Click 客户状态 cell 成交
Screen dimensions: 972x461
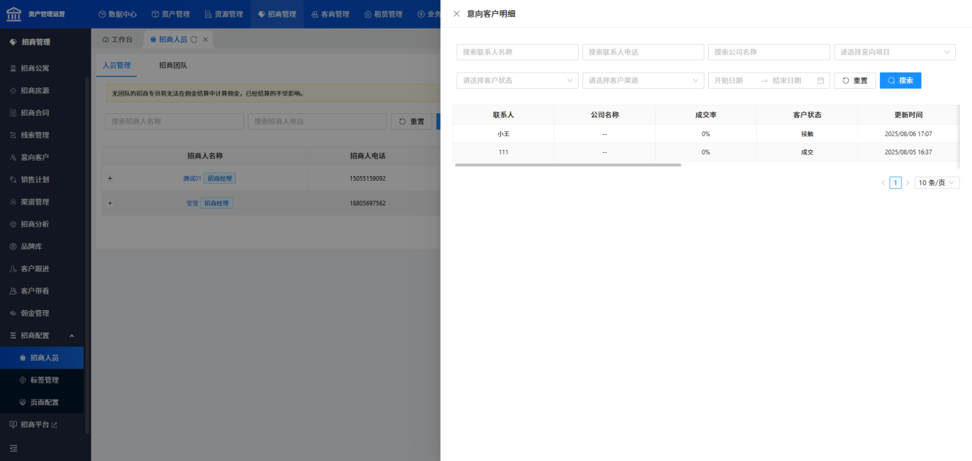(x=807, y=152)
